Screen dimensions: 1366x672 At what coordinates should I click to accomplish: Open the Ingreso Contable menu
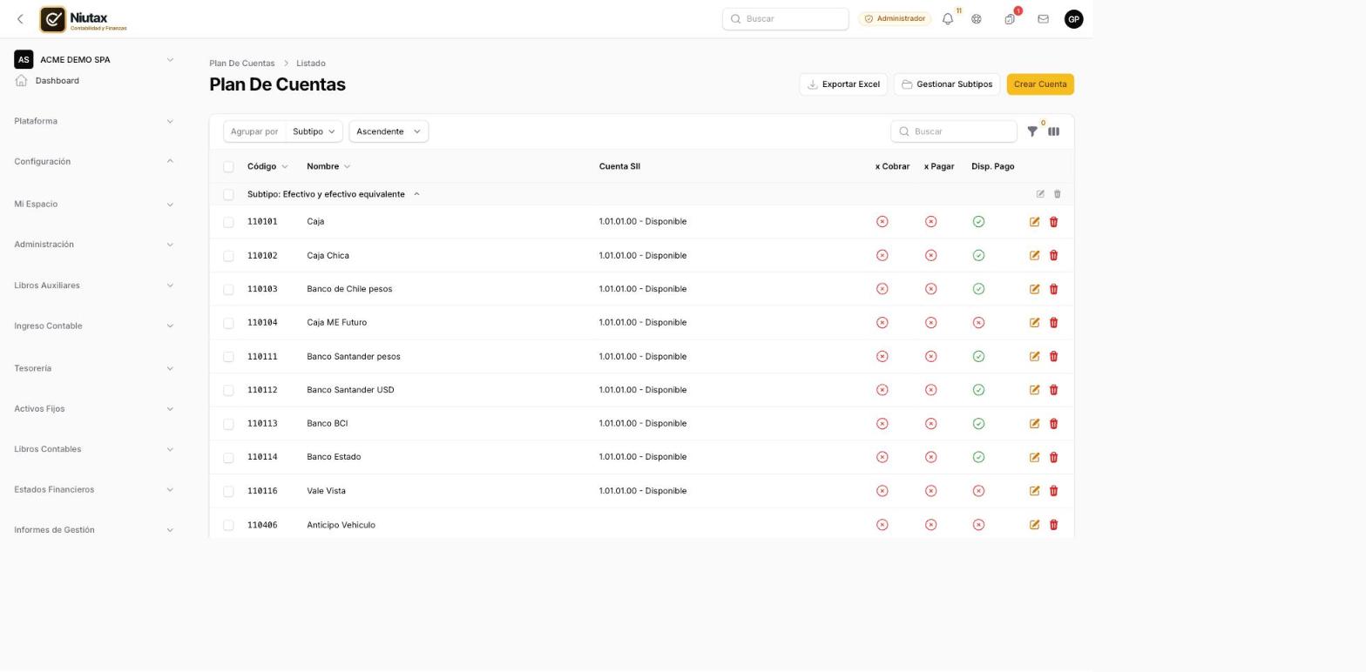[93, 326]
